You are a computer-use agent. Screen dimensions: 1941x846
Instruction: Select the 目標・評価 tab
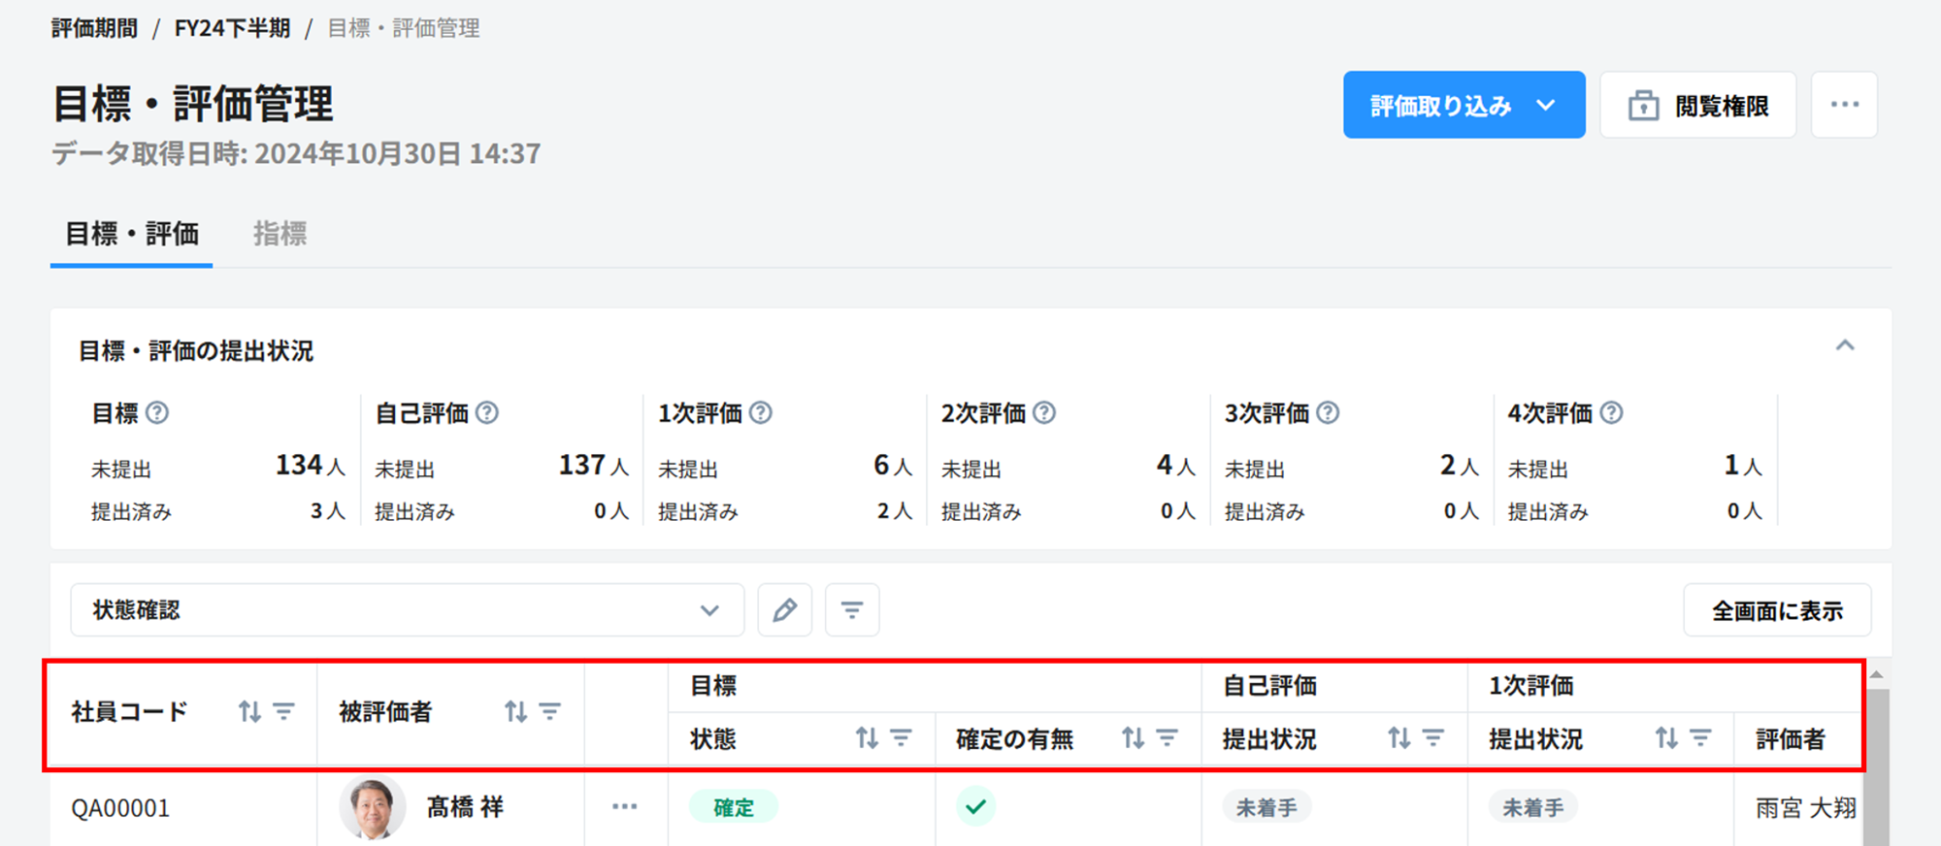pyautogui.click(x=131, y=234)
